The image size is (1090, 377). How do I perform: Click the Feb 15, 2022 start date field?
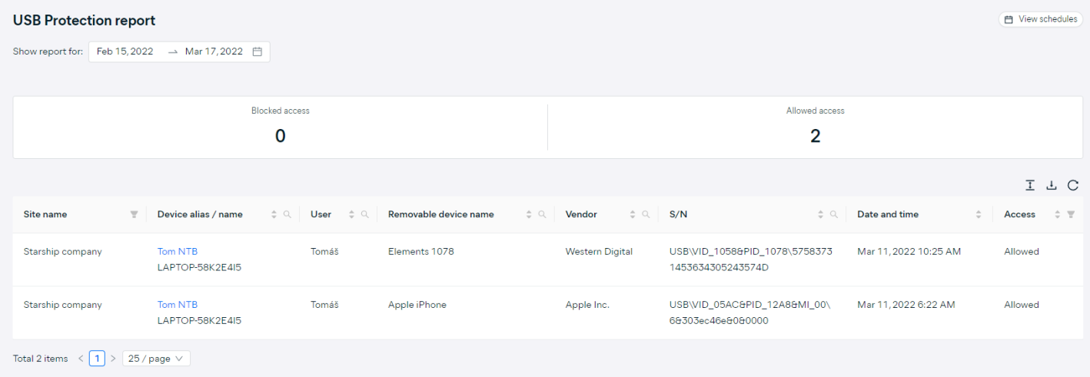coord(125,51)
